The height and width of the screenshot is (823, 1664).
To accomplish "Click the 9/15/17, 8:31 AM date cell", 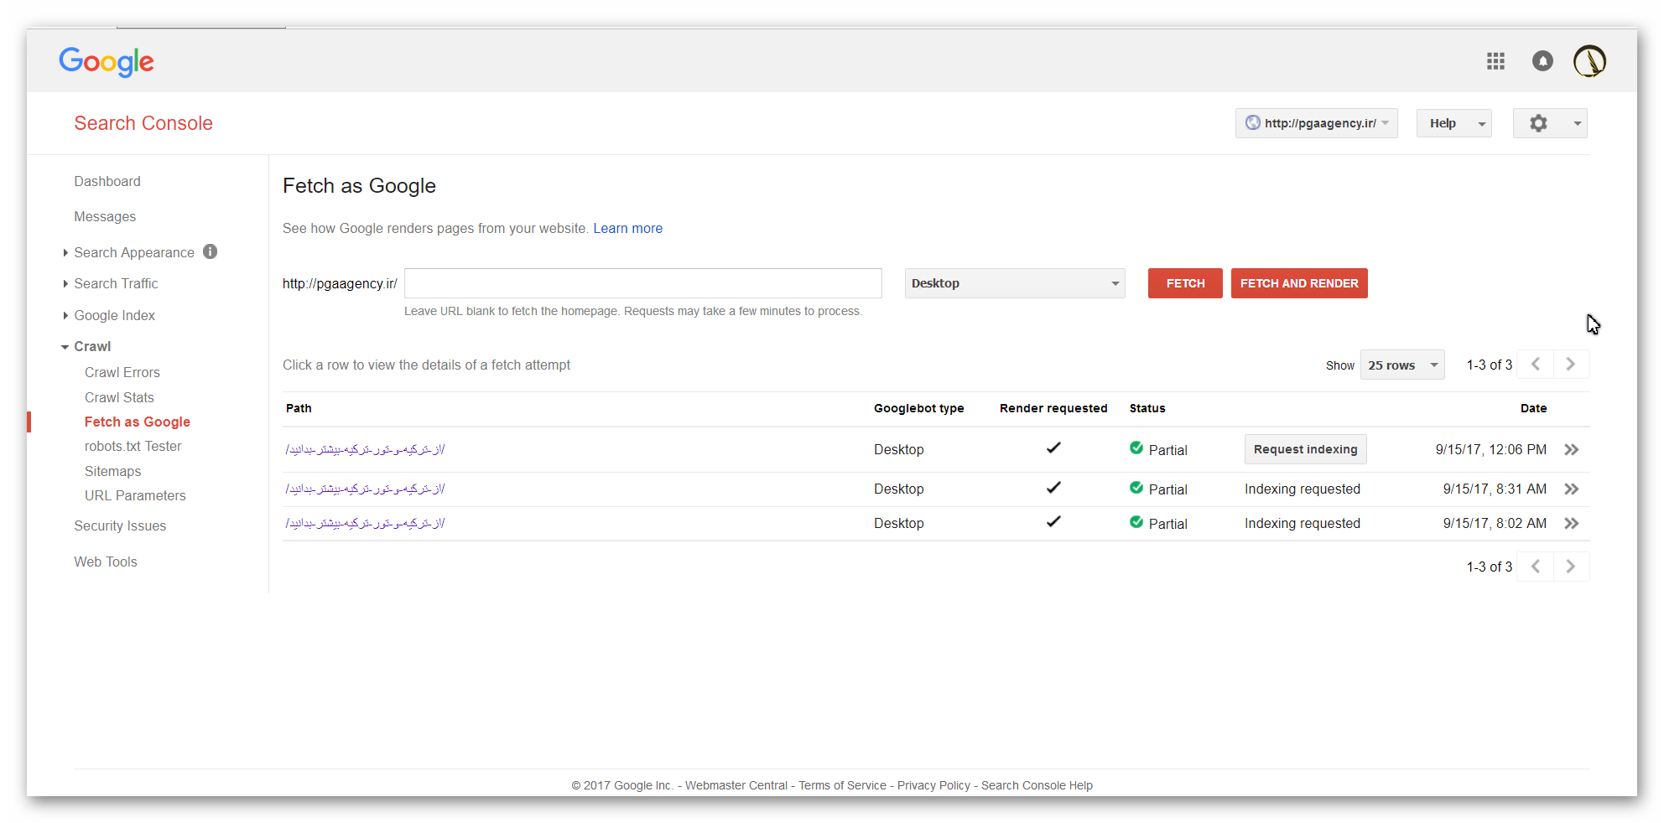I will pos(1495,489).
